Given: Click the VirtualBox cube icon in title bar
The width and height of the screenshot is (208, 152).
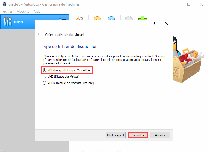Looking at the screenshot, I should tap(4, 4).
